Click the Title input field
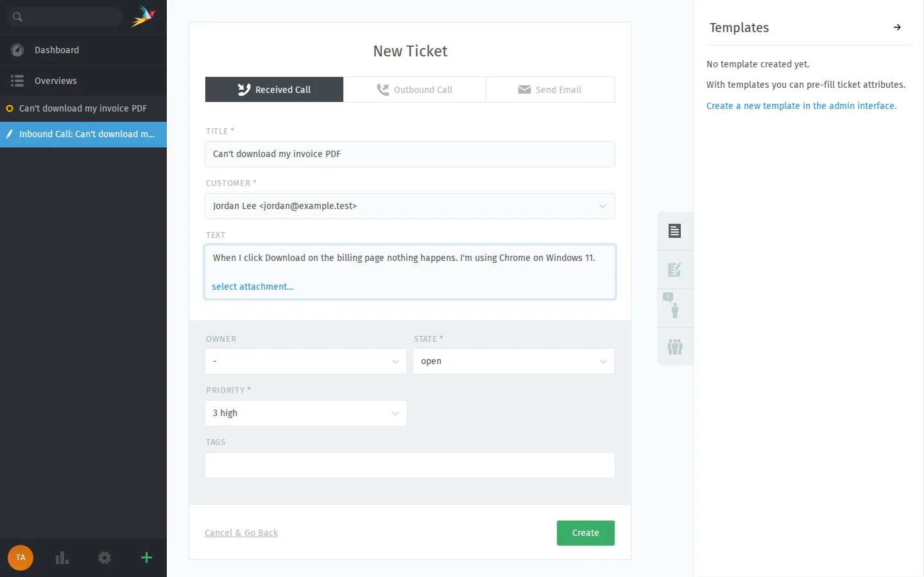Viewport: 924px width, 577px height. click(x=410, y=154)
